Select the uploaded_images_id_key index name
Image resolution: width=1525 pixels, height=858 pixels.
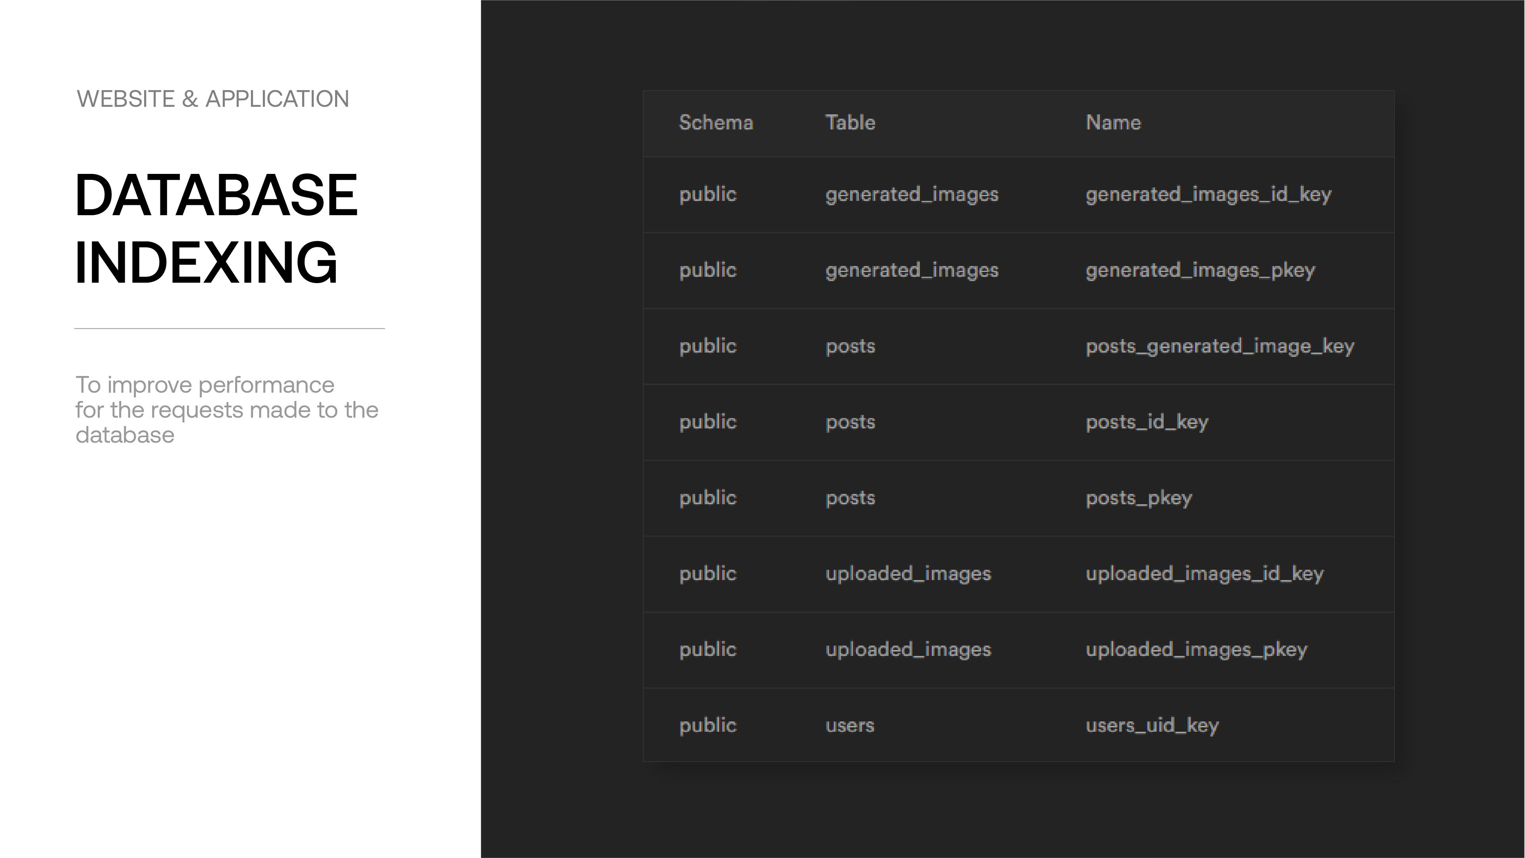(1204, 574)
